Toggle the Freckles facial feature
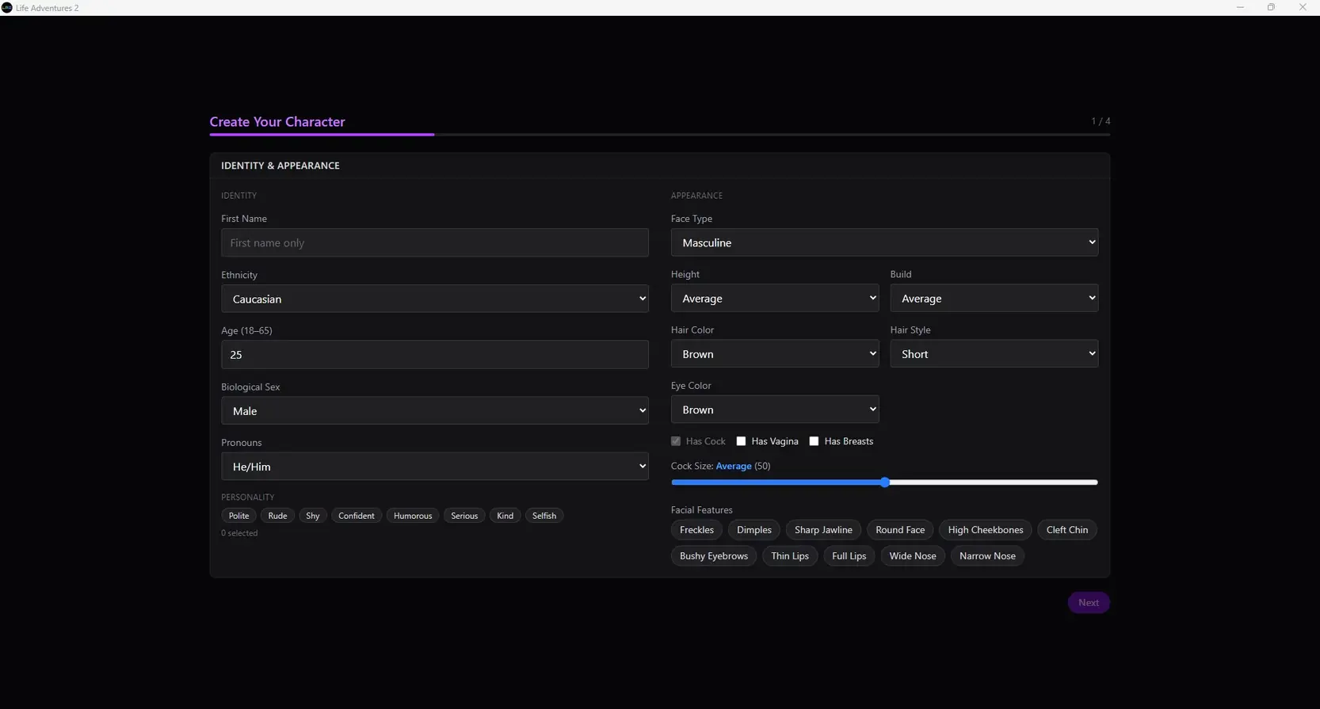The image size is (1320, 709). 696,530
